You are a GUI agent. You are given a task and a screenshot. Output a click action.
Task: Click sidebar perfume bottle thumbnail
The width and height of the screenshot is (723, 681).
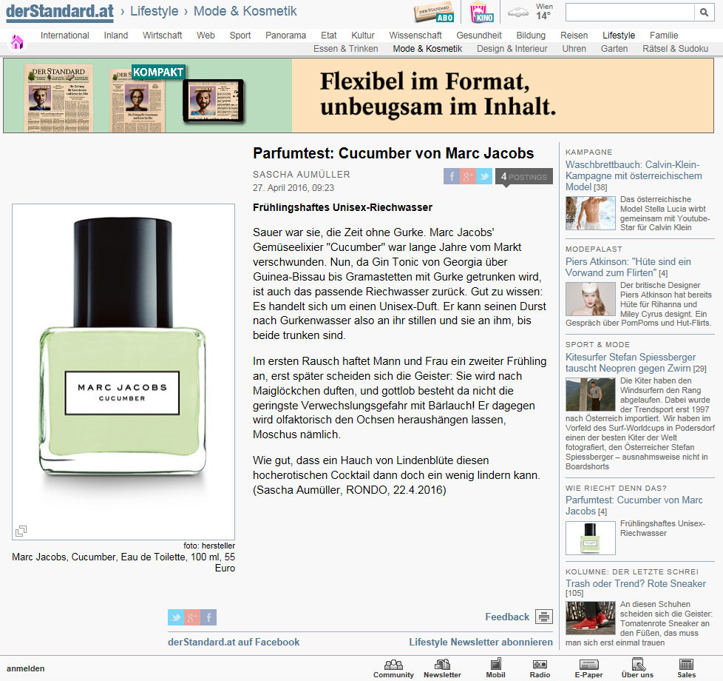coord(590,538)
